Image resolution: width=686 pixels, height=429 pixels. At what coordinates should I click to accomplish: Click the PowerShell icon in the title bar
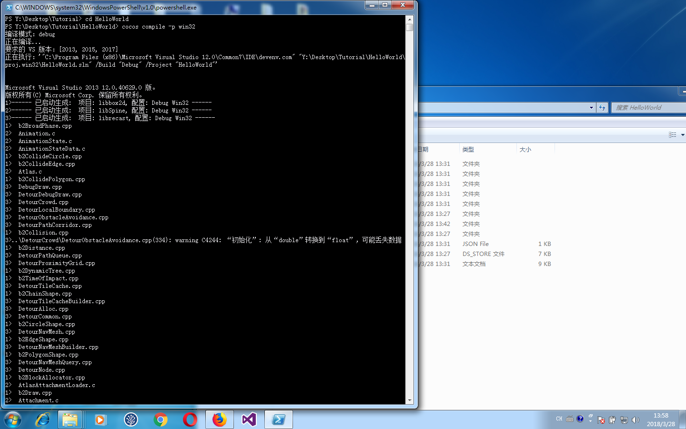9,8
